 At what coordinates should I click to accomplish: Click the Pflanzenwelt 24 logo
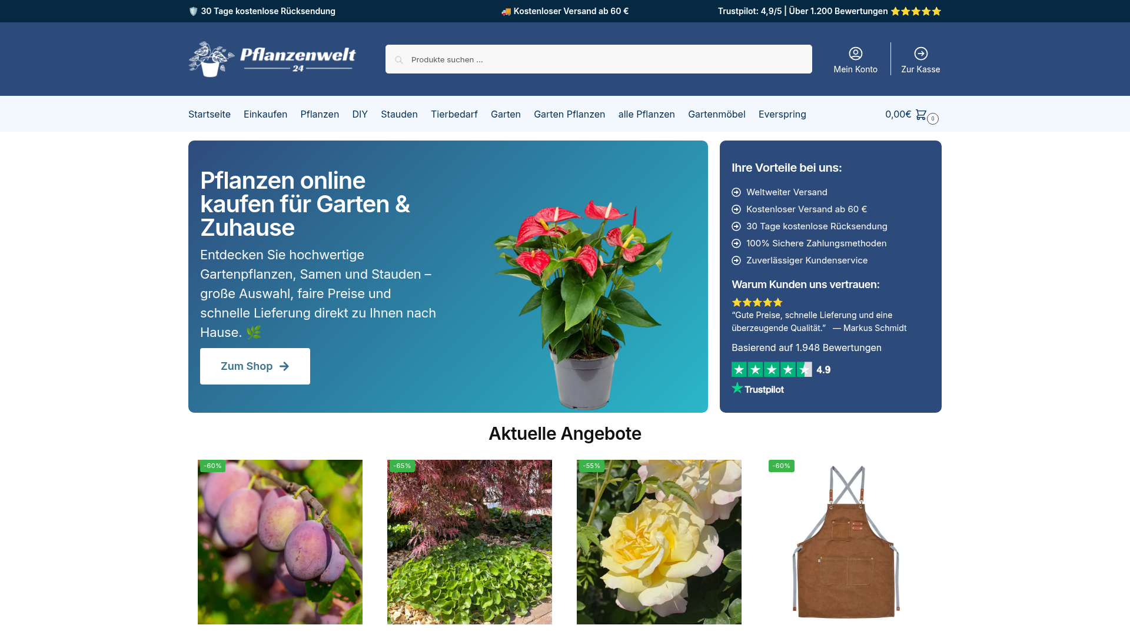click(272, 59)
